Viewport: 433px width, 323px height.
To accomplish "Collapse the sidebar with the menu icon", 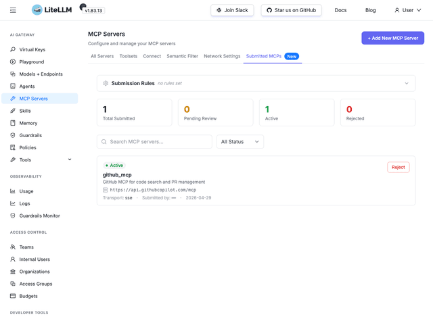I will 13,10.
